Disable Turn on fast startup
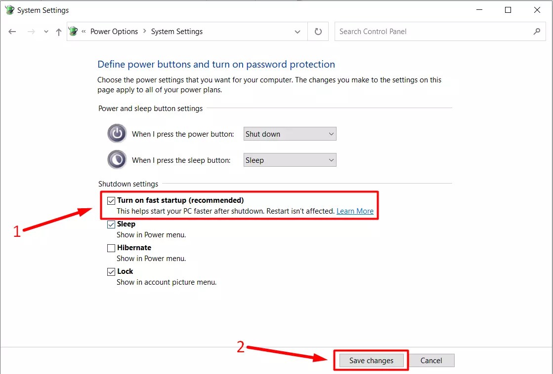Viewport: 553px width, 374px height. [111, 200]
